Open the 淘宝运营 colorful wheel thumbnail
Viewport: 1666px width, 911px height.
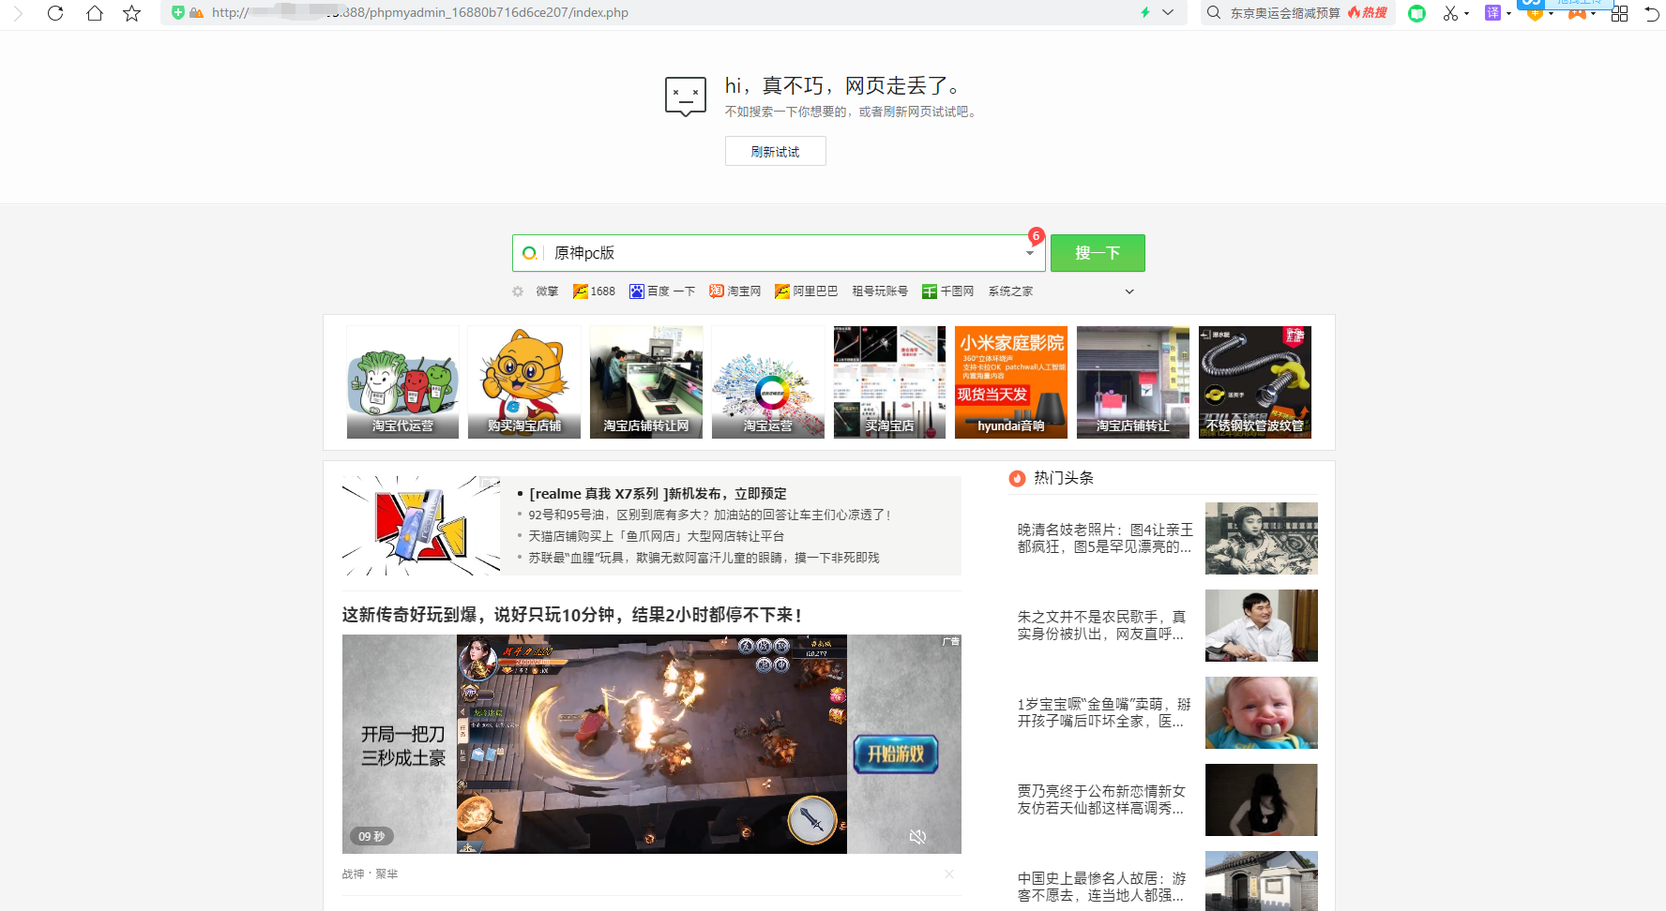pos(768,382)
